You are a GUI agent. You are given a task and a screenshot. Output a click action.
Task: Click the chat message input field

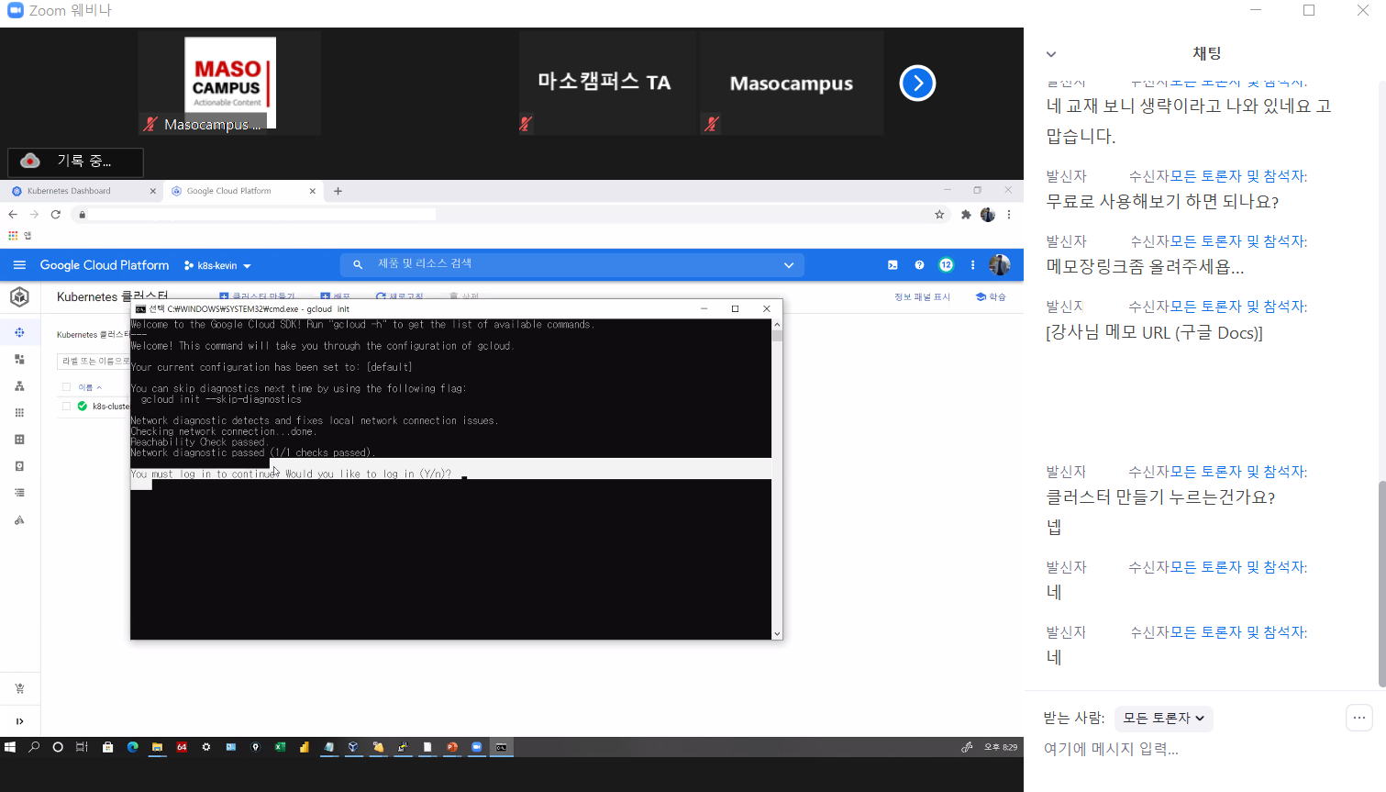pyautogui.click(x=1192, y=749)
